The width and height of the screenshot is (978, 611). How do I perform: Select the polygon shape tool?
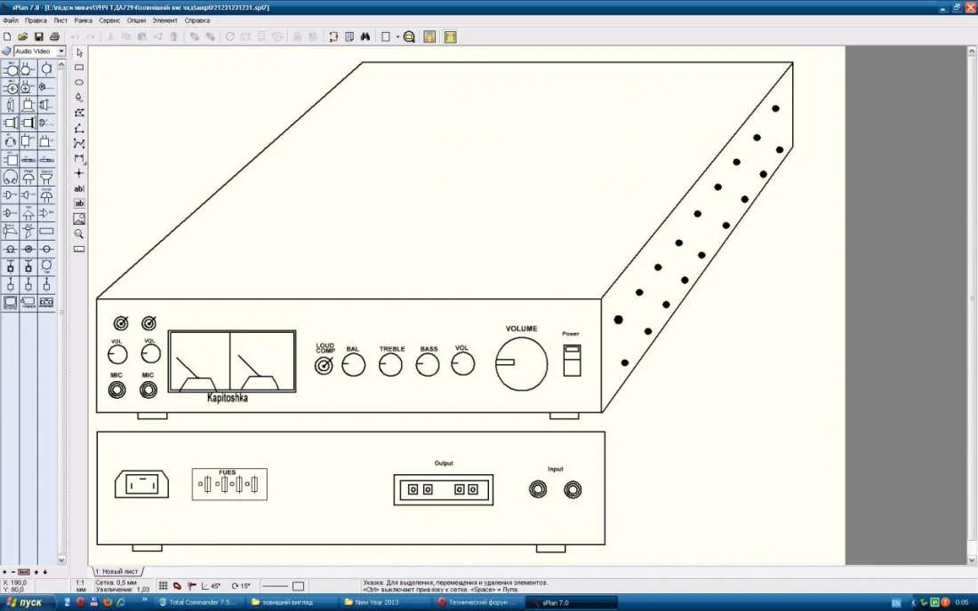pos(79,113)
